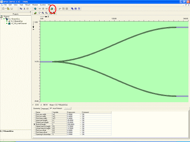
Task: Click the circled run simulation icon
Action: tap(52, 9)
